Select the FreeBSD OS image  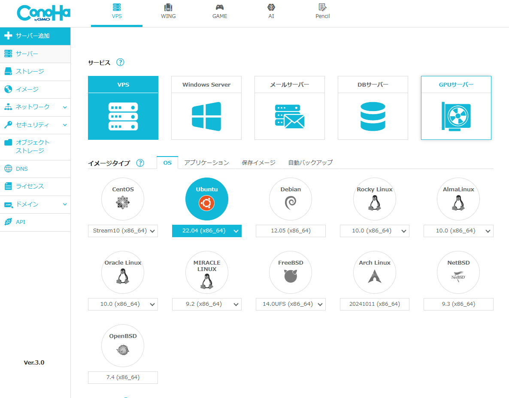291,272
